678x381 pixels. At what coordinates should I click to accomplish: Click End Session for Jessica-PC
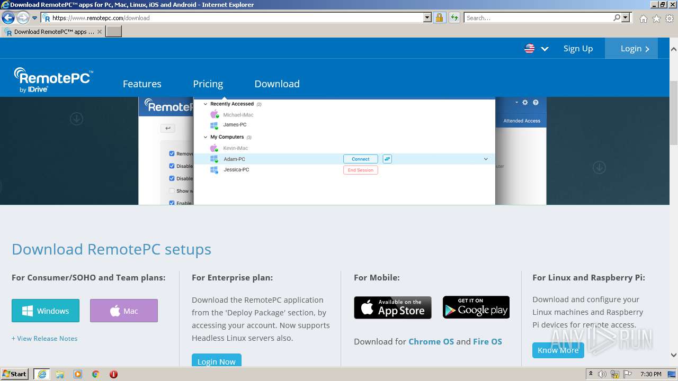(x=361, y=170)
